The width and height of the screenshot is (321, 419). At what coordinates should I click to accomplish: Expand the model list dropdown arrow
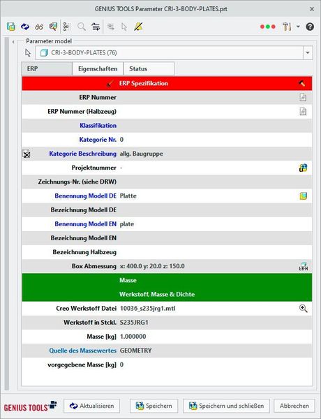[308, 52]
